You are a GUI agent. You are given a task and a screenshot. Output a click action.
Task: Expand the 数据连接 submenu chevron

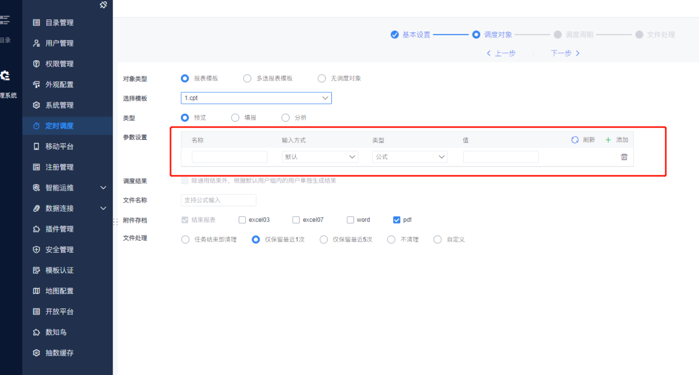click(103, 208)
